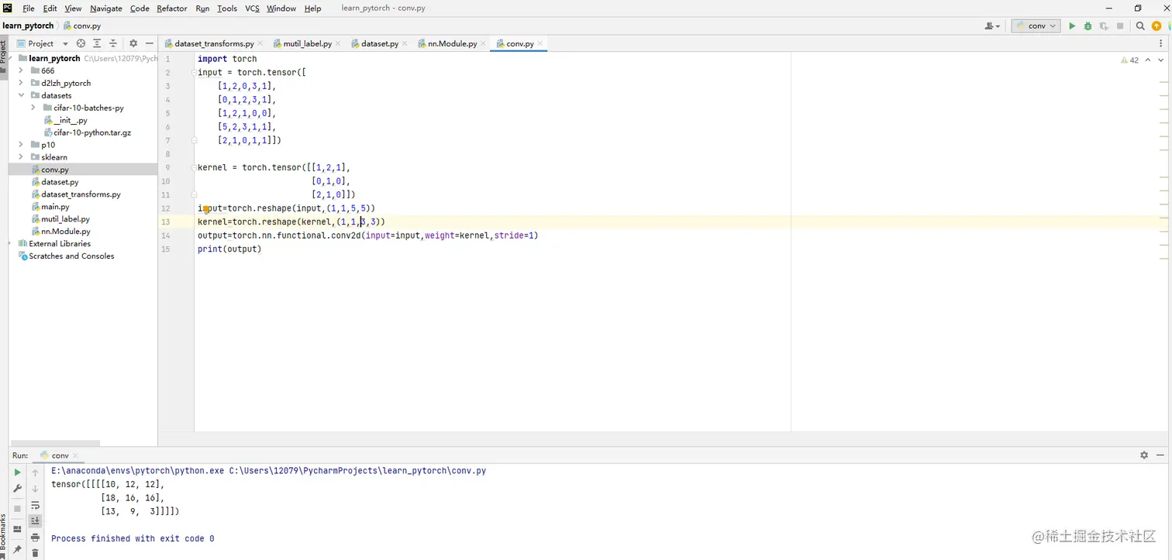
Task: Open the Navigate menu
Action: 106,9
